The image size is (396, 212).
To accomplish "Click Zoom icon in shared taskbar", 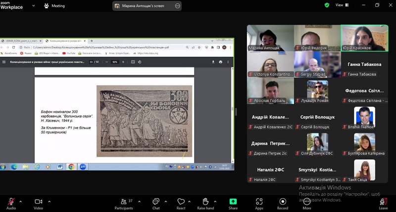I will coord(83,167).
